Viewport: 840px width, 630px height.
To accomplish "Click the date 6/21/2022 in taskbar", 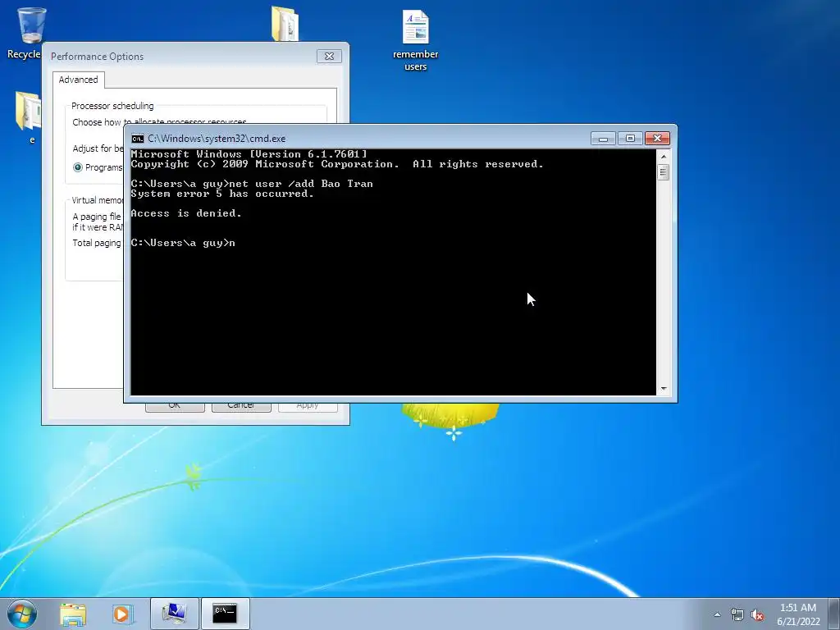I will [x=798, y=622].
